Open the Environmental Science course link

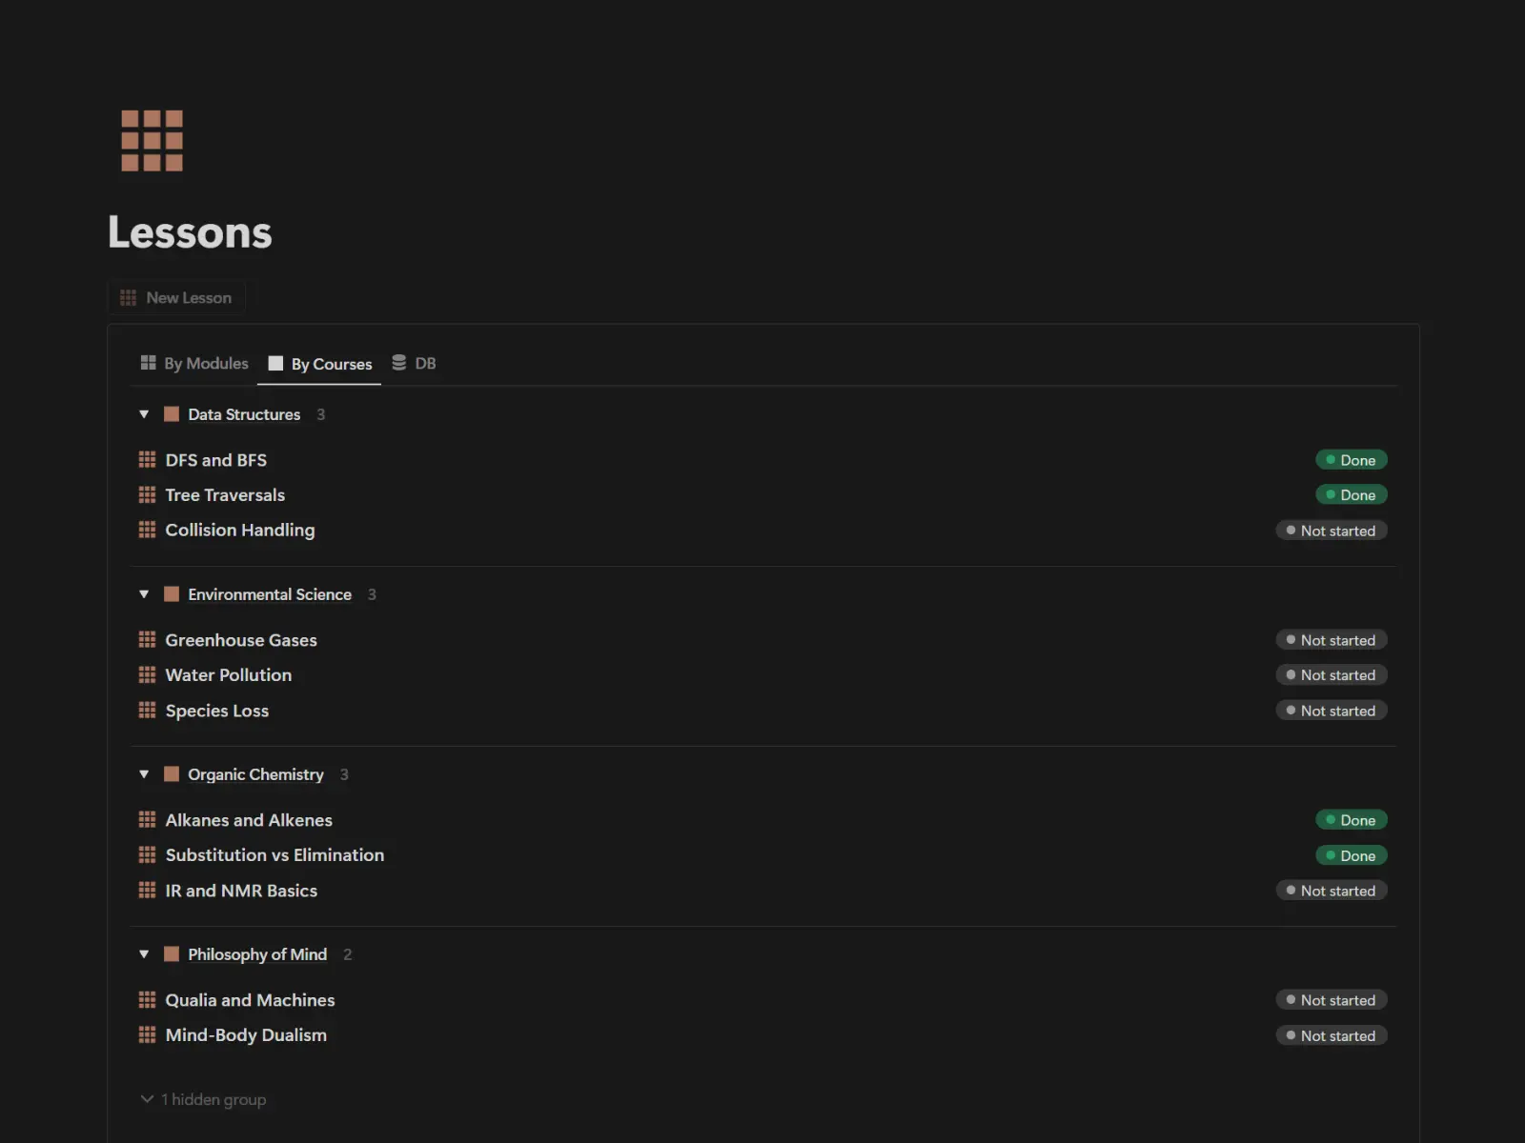pos(270,594)
